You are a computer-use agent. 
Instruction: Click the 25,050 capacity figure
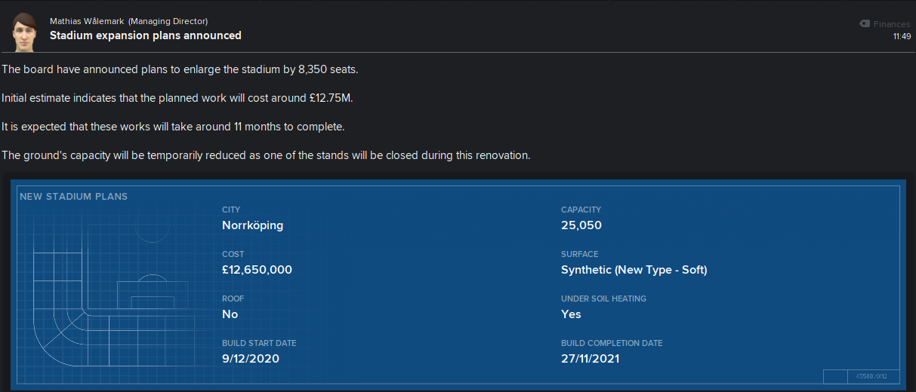581,225
